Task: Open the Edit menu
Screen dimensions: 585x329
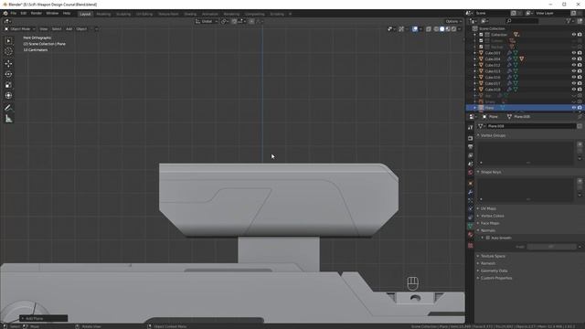Action: [x=24, y=13]
